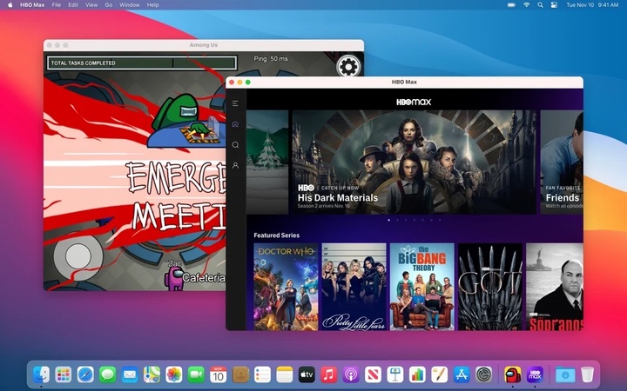The height and width of the screenshot is (391, 627).
Task: Open the Edit menu
Action: [73, 5]
